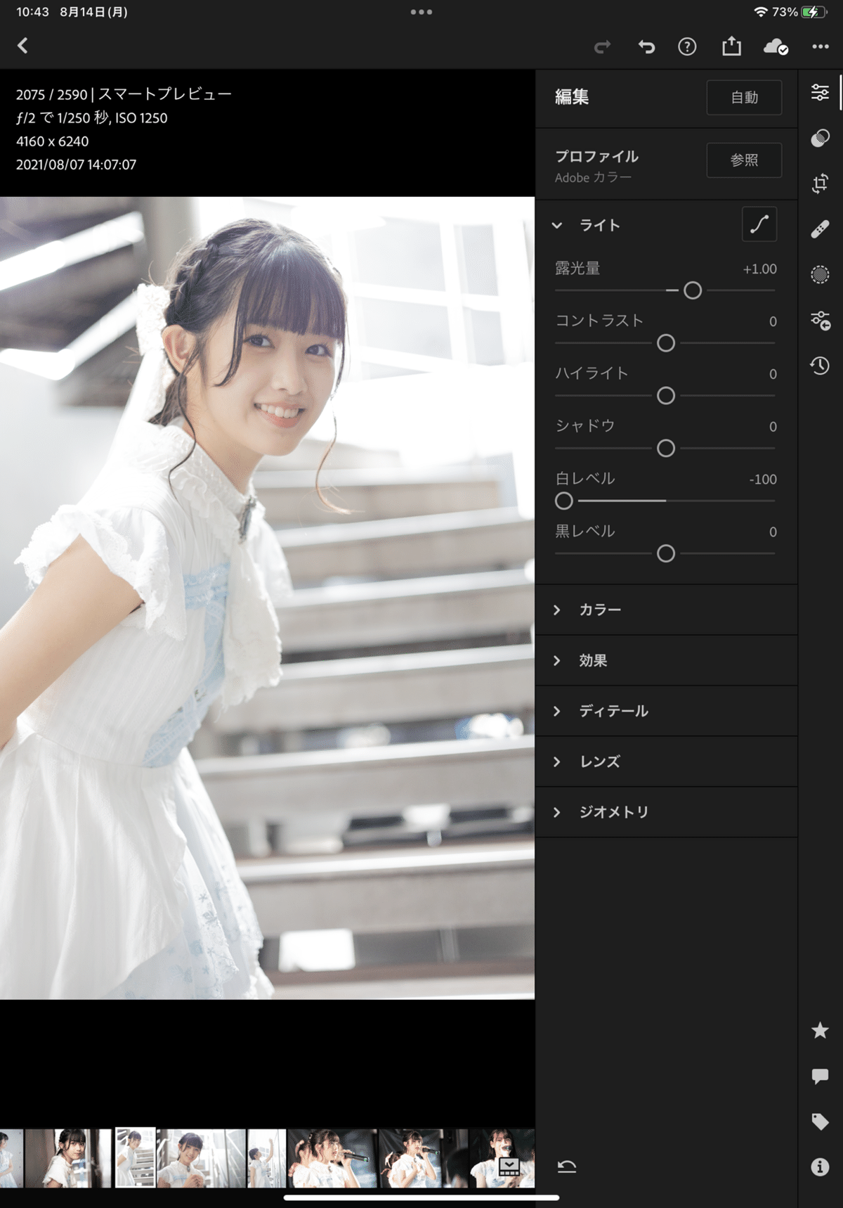
Task: Open the masking circle tool
Action: coord(820,274)
